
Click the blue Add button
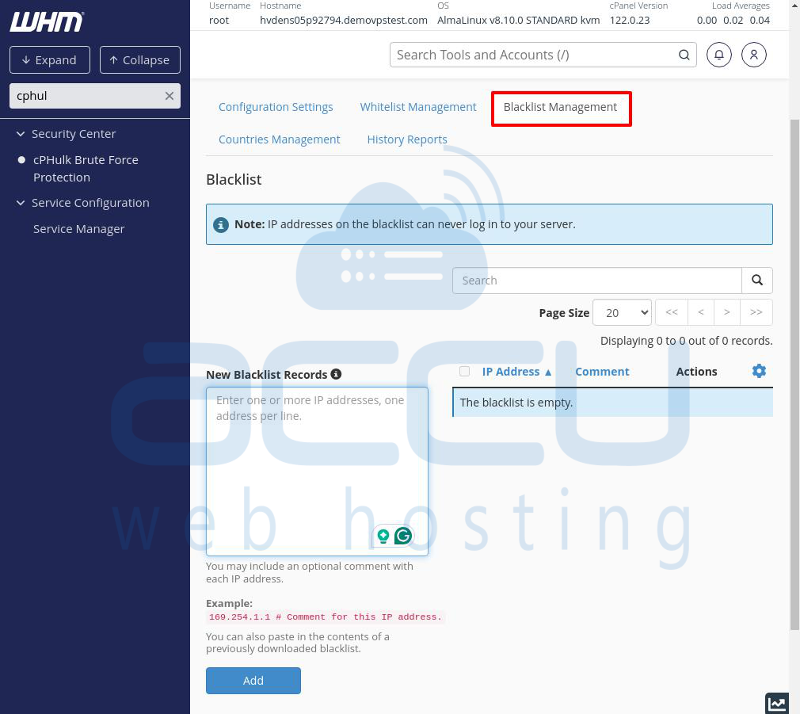[253, 680]
